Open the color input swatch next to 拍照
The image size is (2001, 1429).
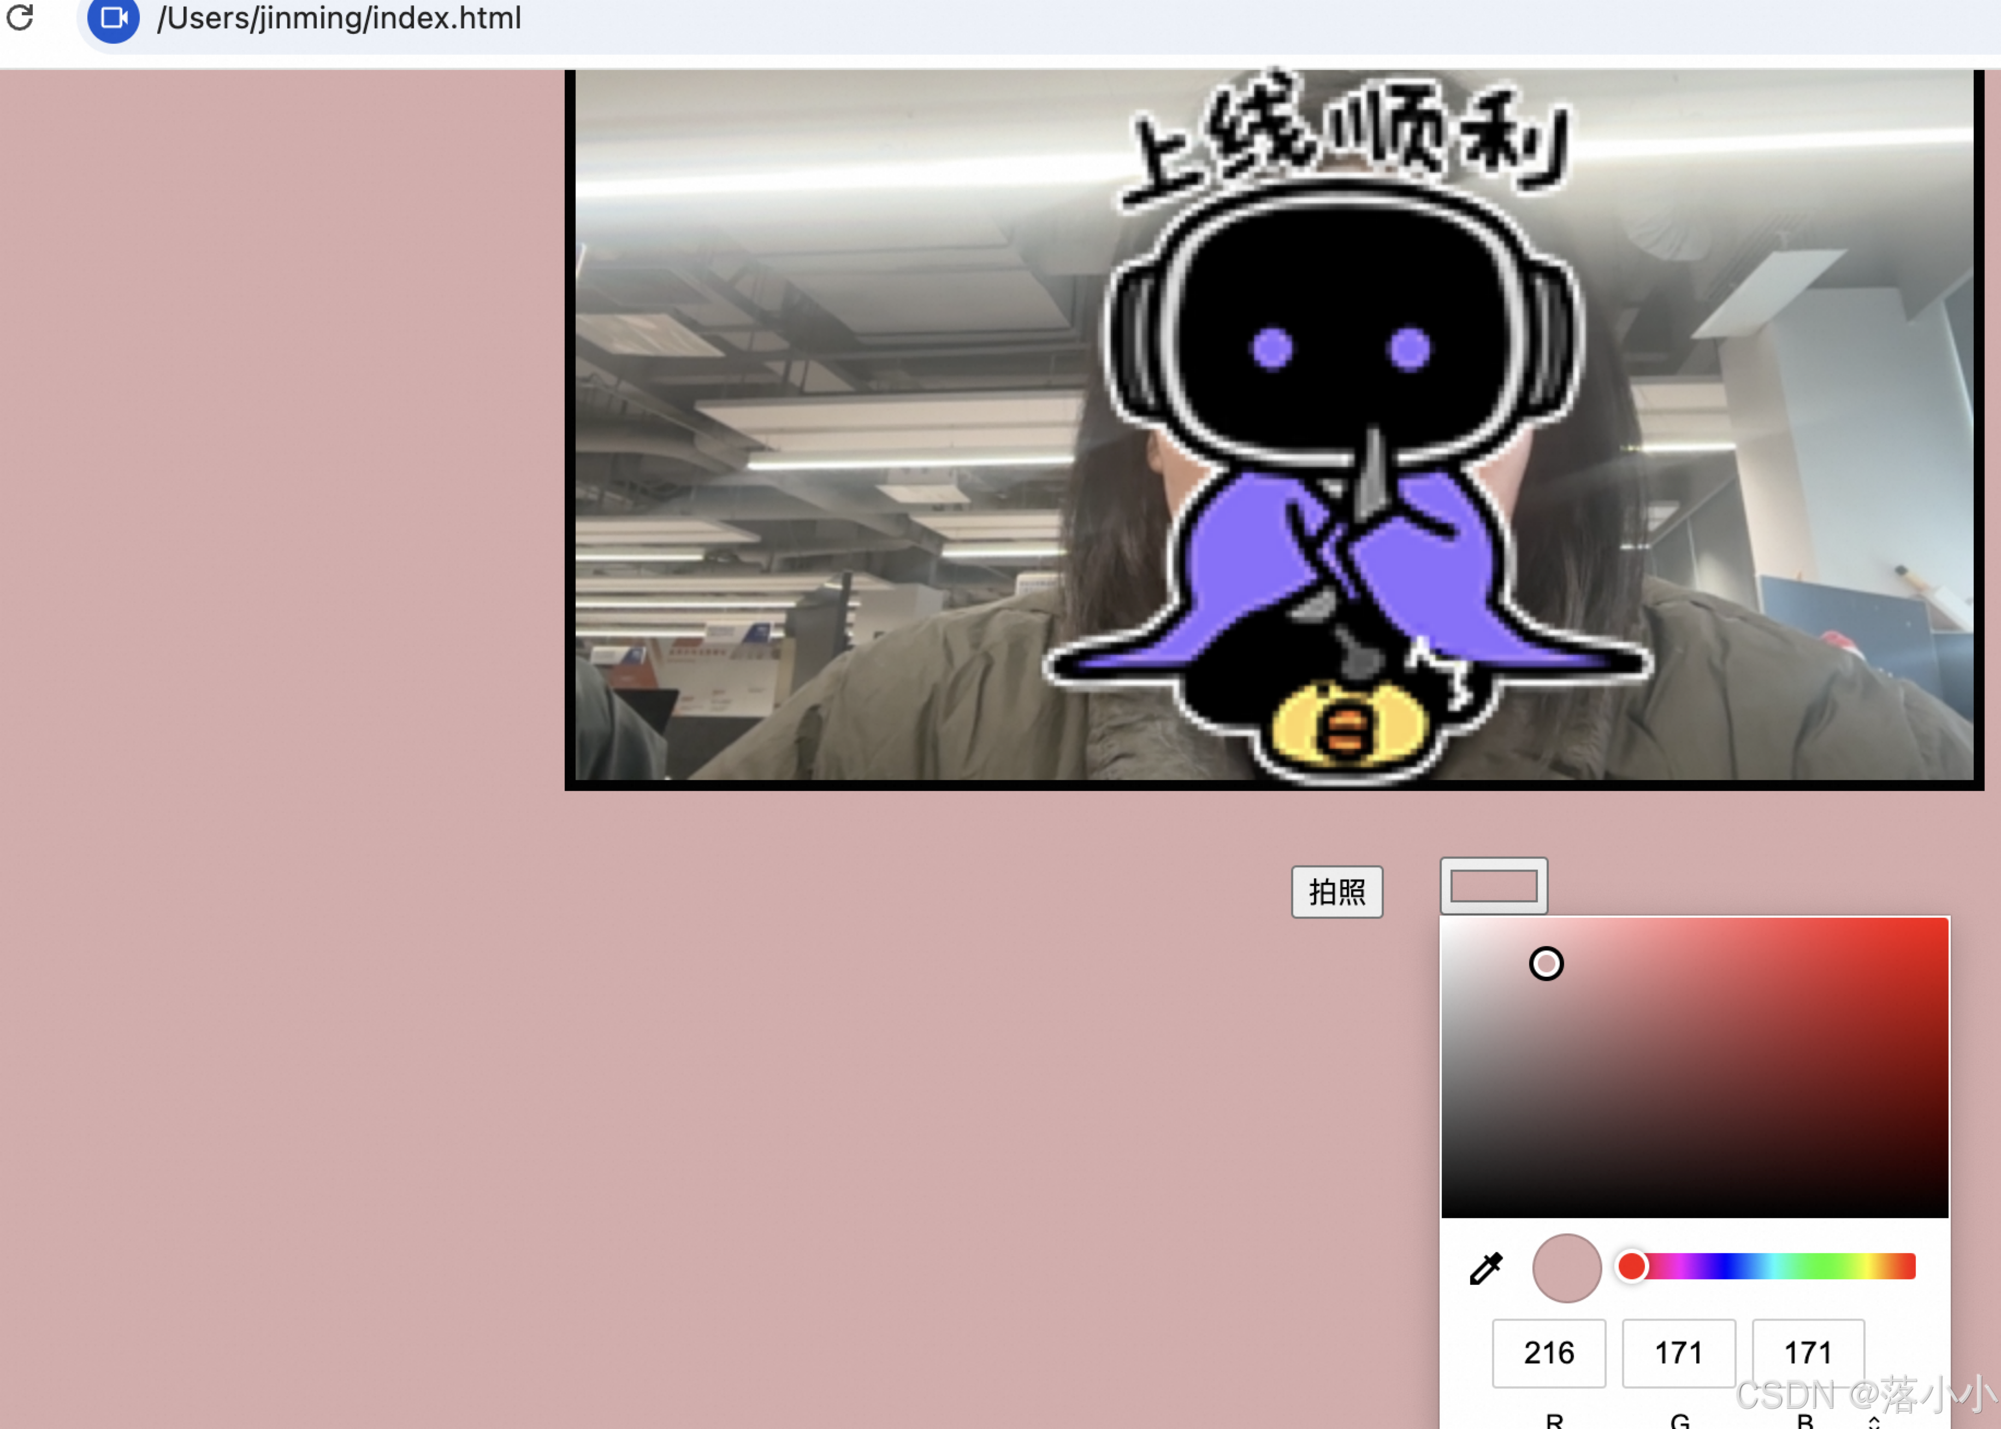point(1494,886)
